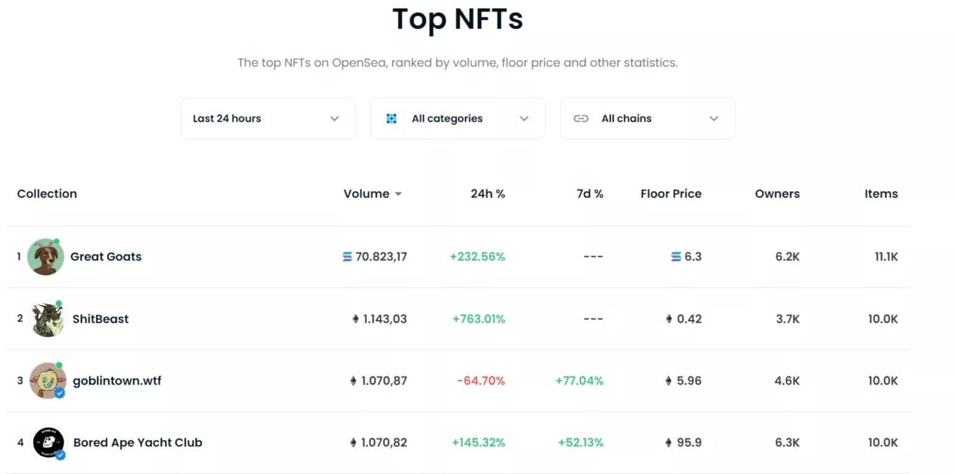
Task: Expand the Last 24 hours dropdown
Action: click(268, 118)
